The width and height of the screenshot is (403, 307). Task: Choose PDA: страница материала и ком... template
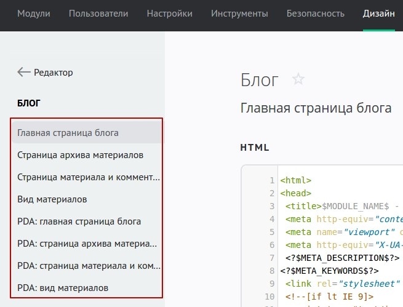click(88, 266)
